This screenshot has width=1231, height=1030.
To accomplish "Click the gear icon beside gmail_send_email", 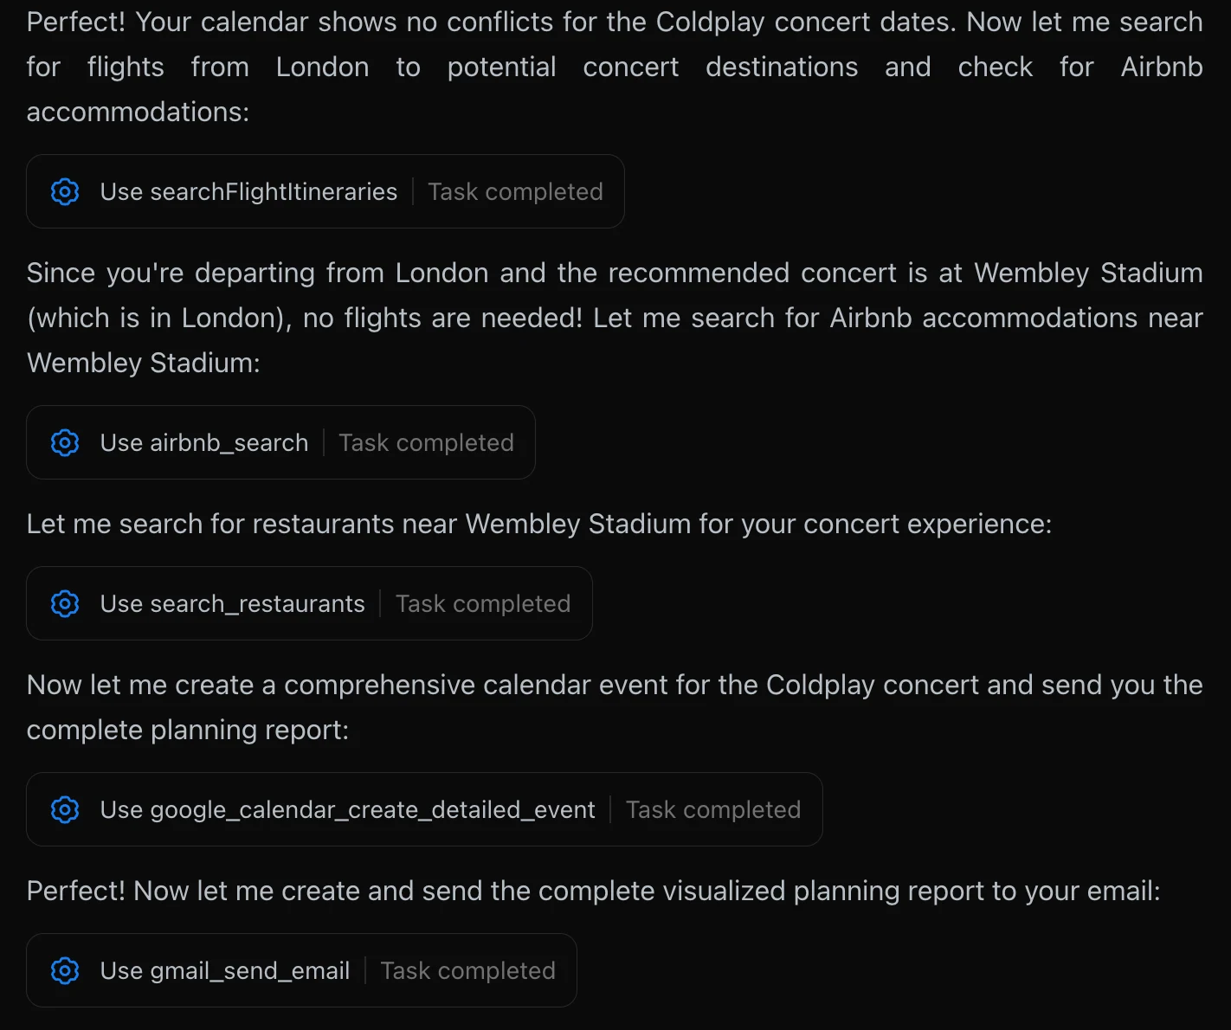I will (65, 970).
